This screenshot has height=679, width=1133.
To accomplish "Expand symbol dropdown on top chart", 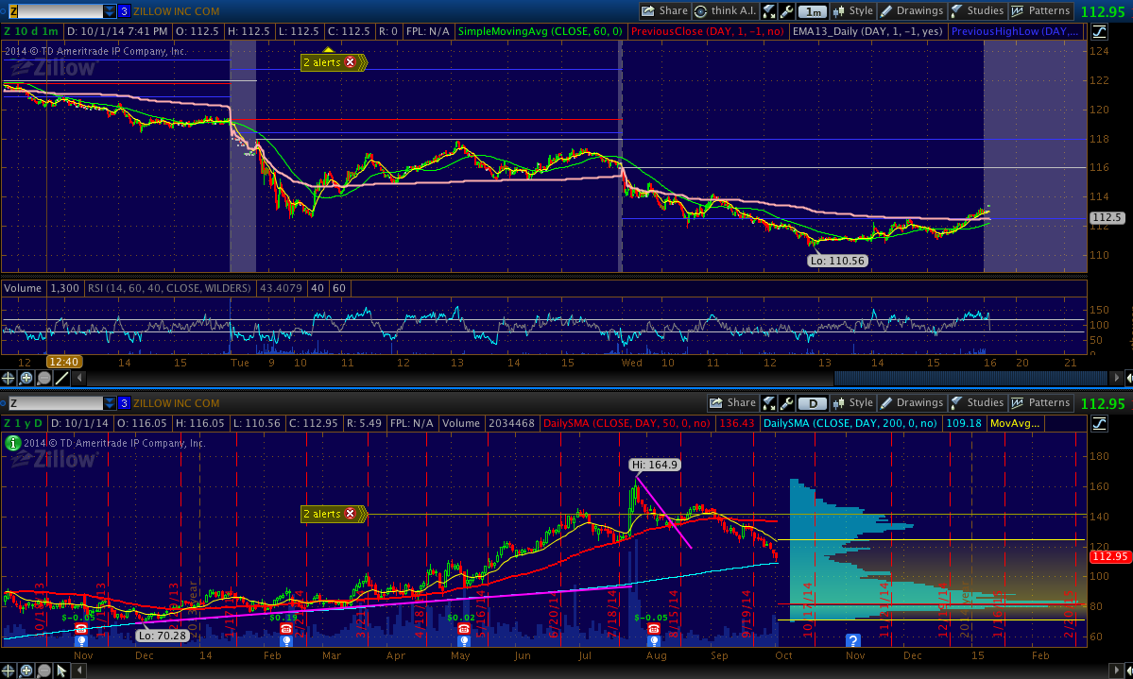I will [x=110, y=11].
